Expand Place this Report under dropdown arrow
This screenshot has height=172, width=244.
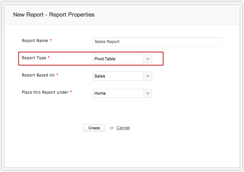(x=148, y=93)
